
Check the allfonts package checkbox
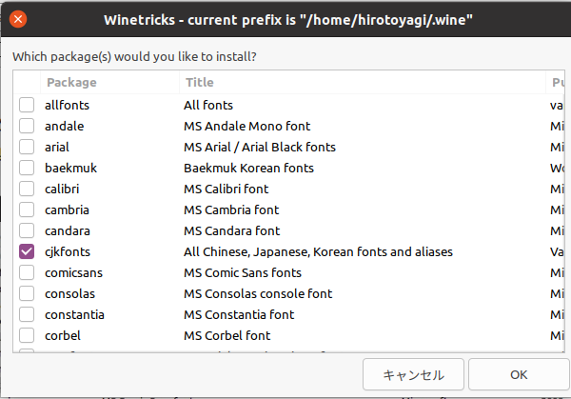(27, 105)
